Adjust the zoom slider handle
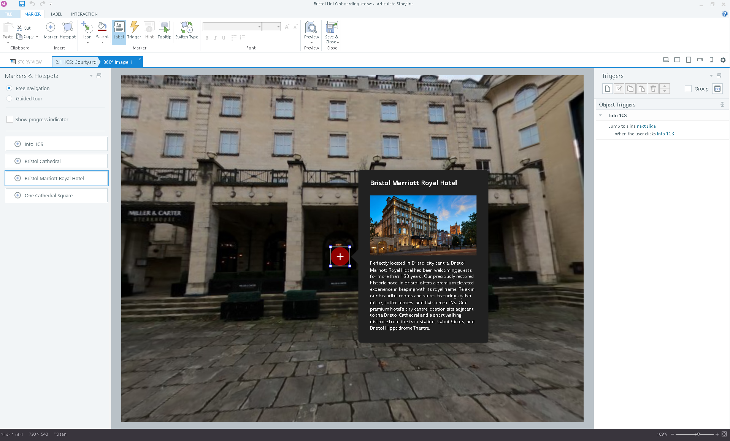This screenshot has height=441, width=730. 698,434
